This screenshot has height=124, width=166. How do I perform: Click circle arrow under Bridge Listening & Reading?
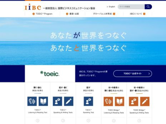[x=114, y=120]
